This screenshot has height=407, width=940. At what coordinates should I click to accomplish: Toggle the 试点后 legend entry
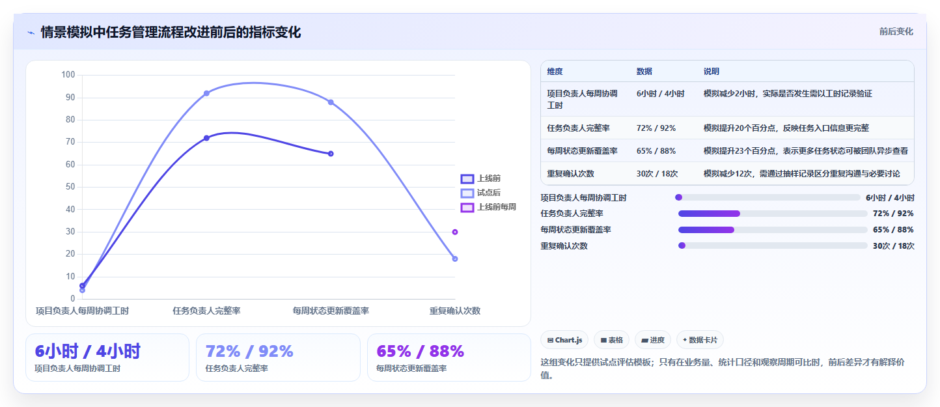pos(480,193)
